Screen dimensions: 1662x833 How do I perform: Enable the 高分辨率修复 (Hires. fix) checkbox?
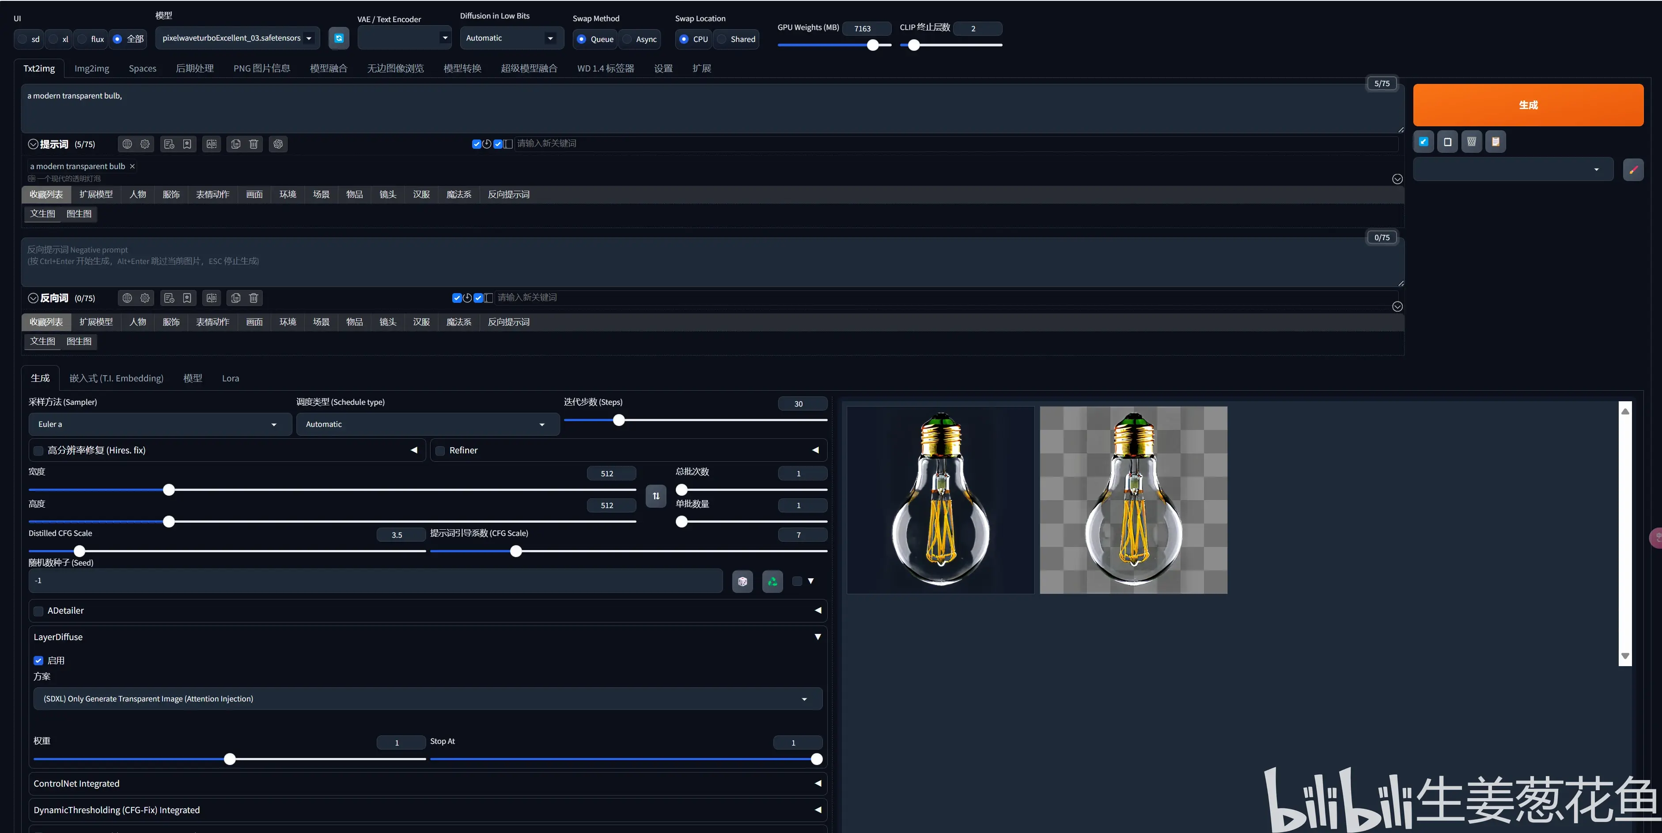(39, 451)
